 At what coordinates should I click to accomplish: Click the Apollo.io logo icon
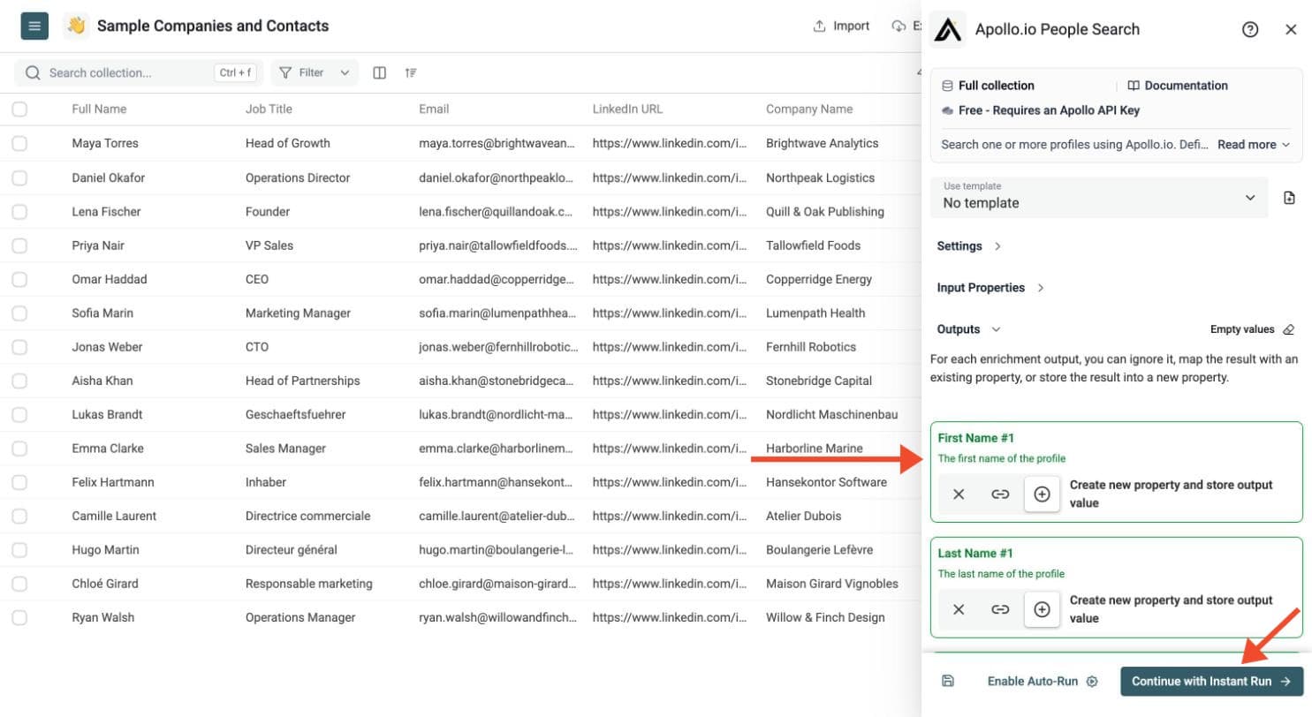click(949, 29)
